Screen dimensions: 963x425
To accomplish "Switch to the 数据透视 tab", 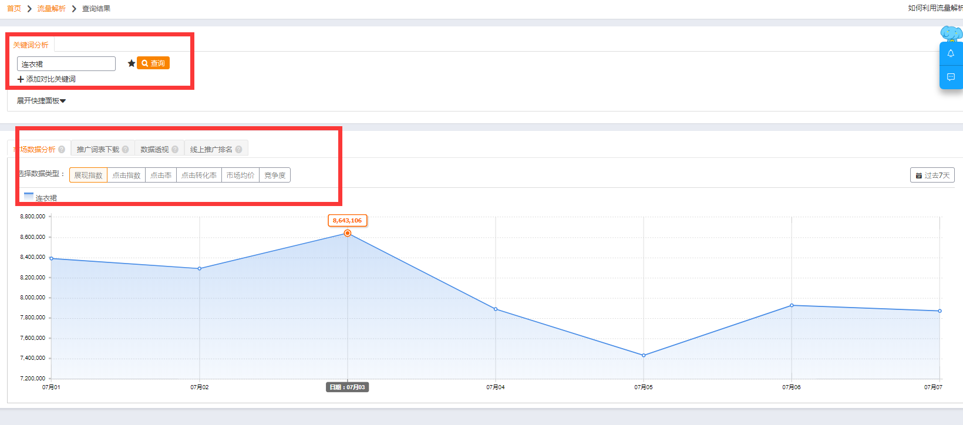I will 159,149.
